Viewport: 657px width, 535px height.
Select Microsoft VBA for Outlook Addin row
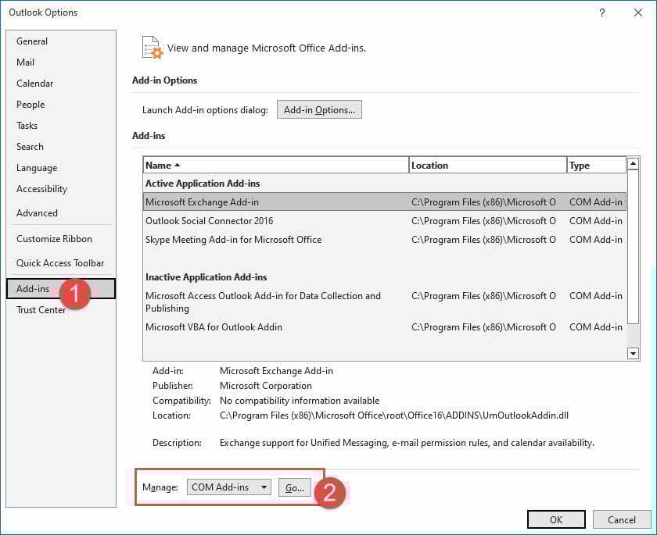point(385,327)
